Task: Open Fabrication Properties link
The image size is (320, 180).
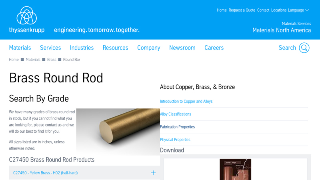Action: [177, 127]
